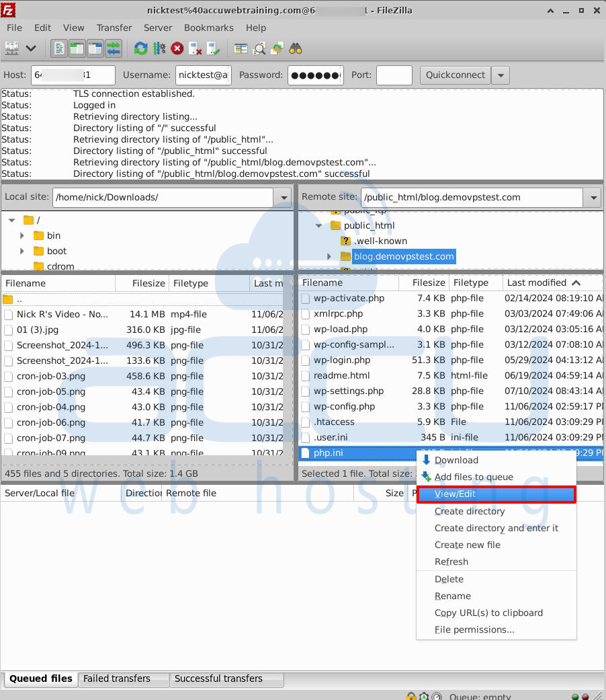Open File permissions from context menu
This screenshot has height=700, width=606.
pos(496,630)
